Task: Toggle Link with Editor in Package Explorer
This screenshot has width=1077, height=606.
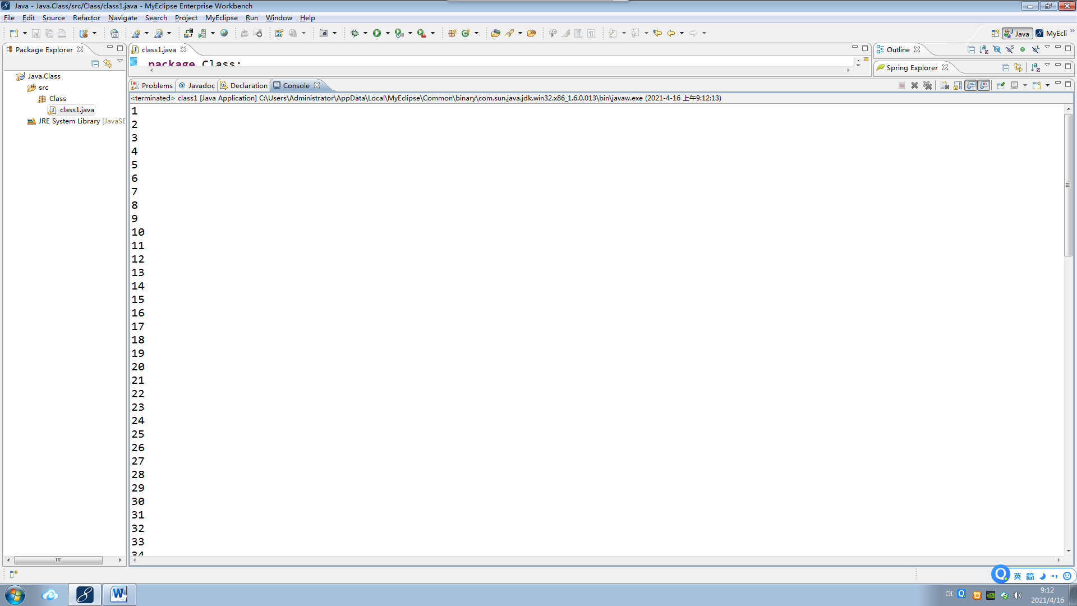Action: tap(108, 63)
